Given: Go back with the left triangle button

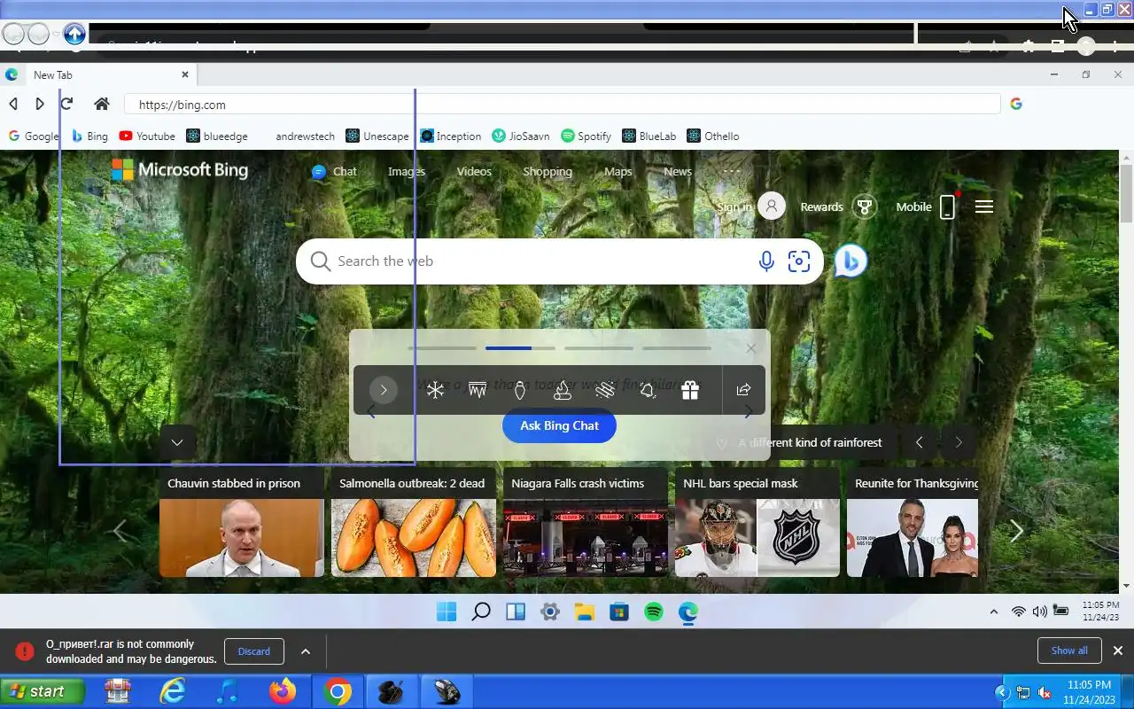Looking at the screenshot, I should (13, 105).
